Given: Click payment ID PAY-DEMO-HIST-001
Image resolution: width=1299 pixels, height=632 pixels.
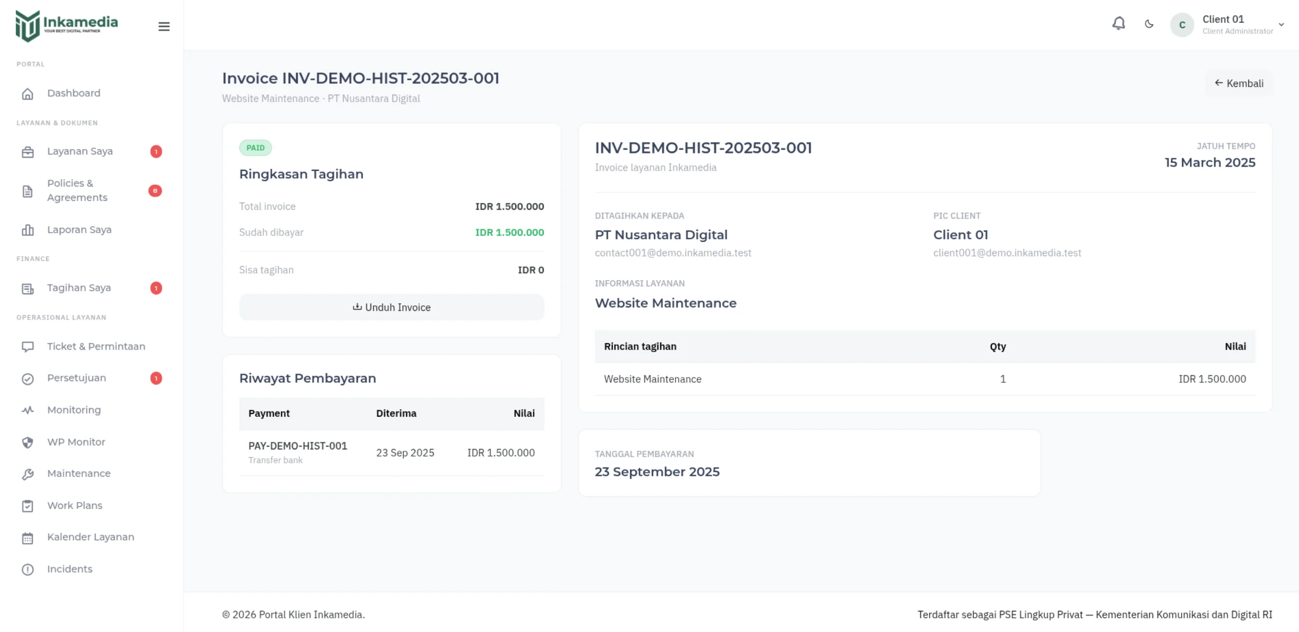Looking at the screenshot, I should tap(297, 446).
